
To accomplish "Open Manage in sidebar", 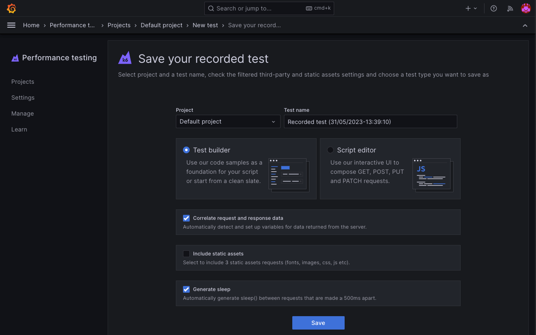I will tap(23, 113).
